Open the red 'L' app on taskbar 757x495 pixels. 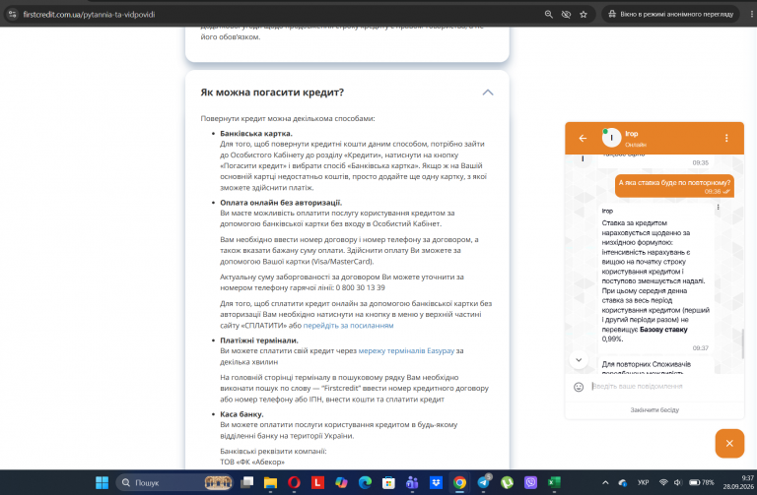317,482
